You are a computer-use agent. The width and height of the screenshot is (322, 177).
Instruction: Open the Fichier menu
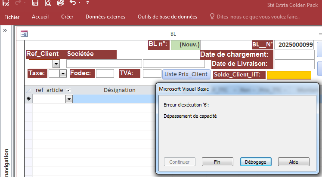pyautogui.click(x=12, y=17)
